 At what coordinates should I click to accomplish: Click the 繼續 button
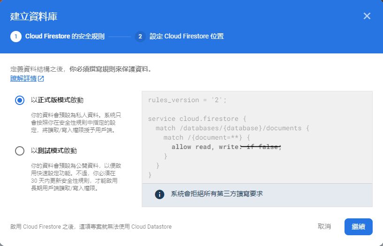[x=358, y=227]
